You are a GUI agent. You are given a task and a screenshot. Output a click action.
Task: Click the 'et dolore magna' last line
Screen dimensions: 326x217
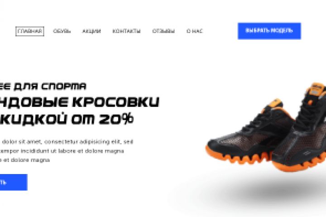tap(25, 160)
